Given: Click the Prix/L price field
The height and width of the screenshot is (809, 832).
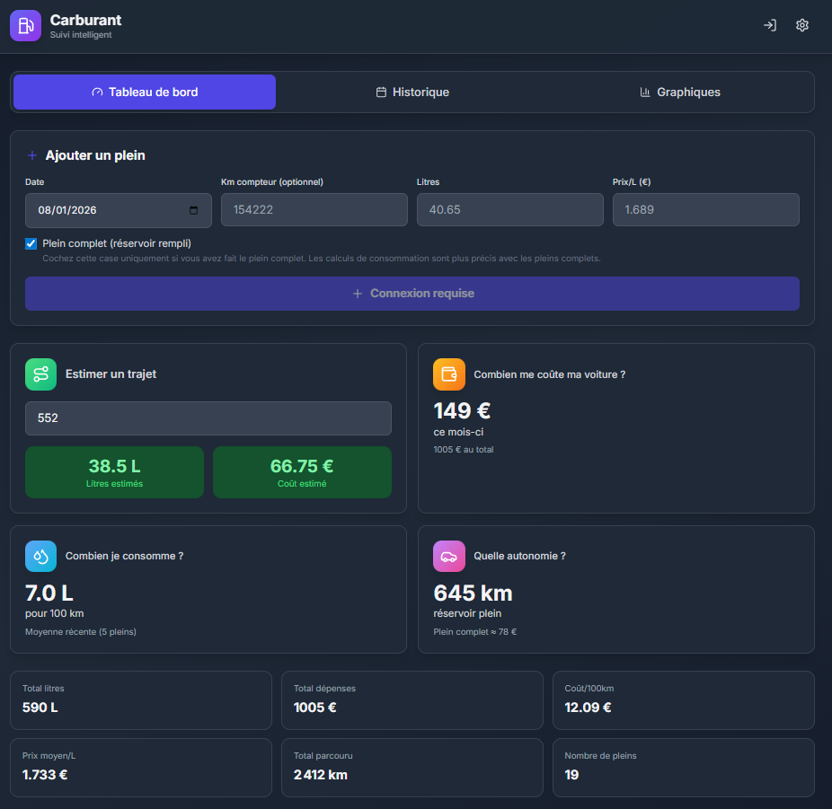Looking at the screenshot, I should 705,210.
